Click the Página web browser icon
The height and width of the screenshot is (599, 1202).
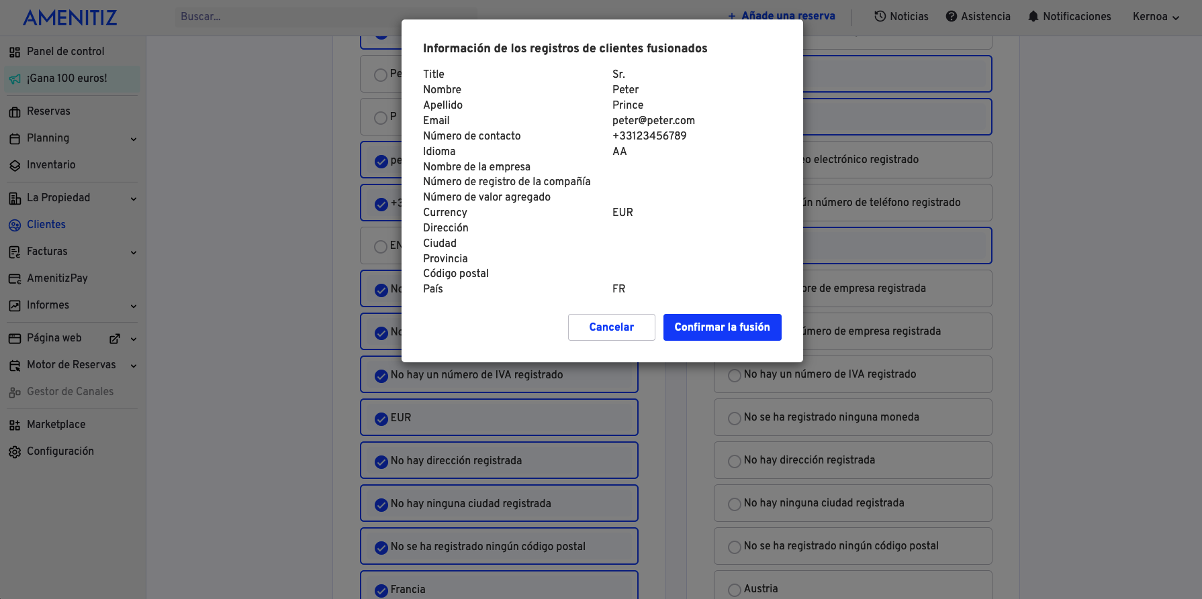pos(15,339)
